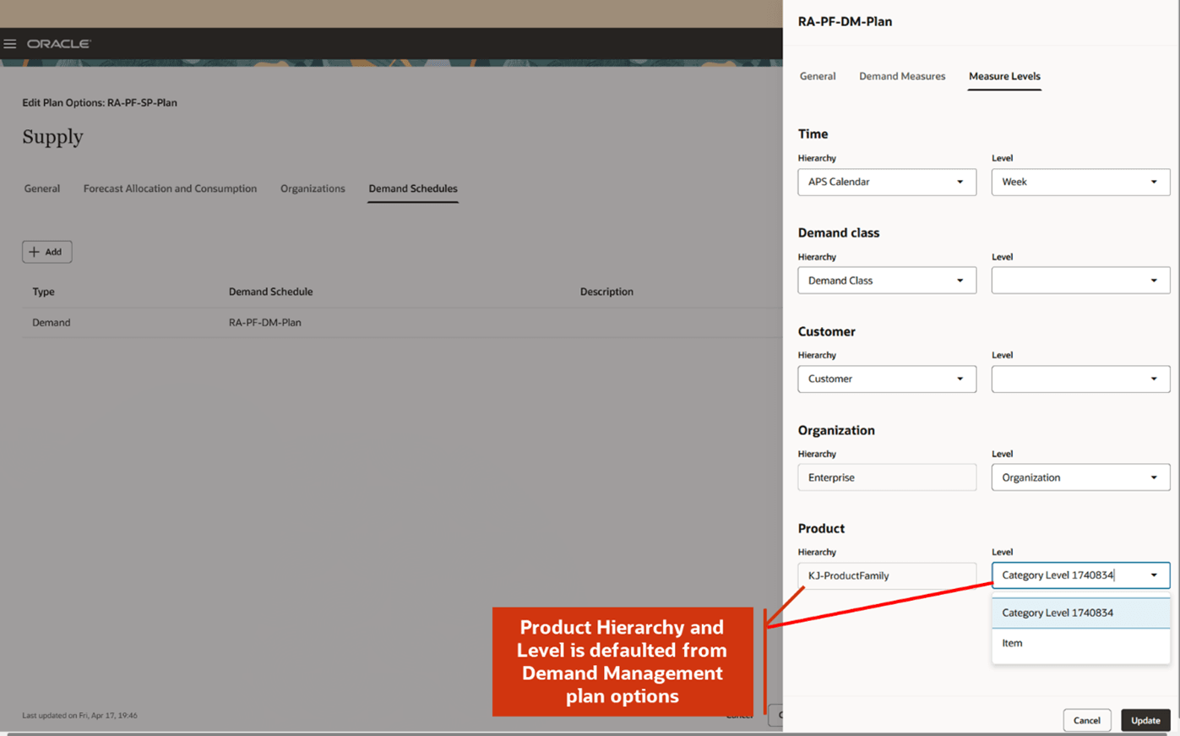Click the Supply page heading

(52, 137)
